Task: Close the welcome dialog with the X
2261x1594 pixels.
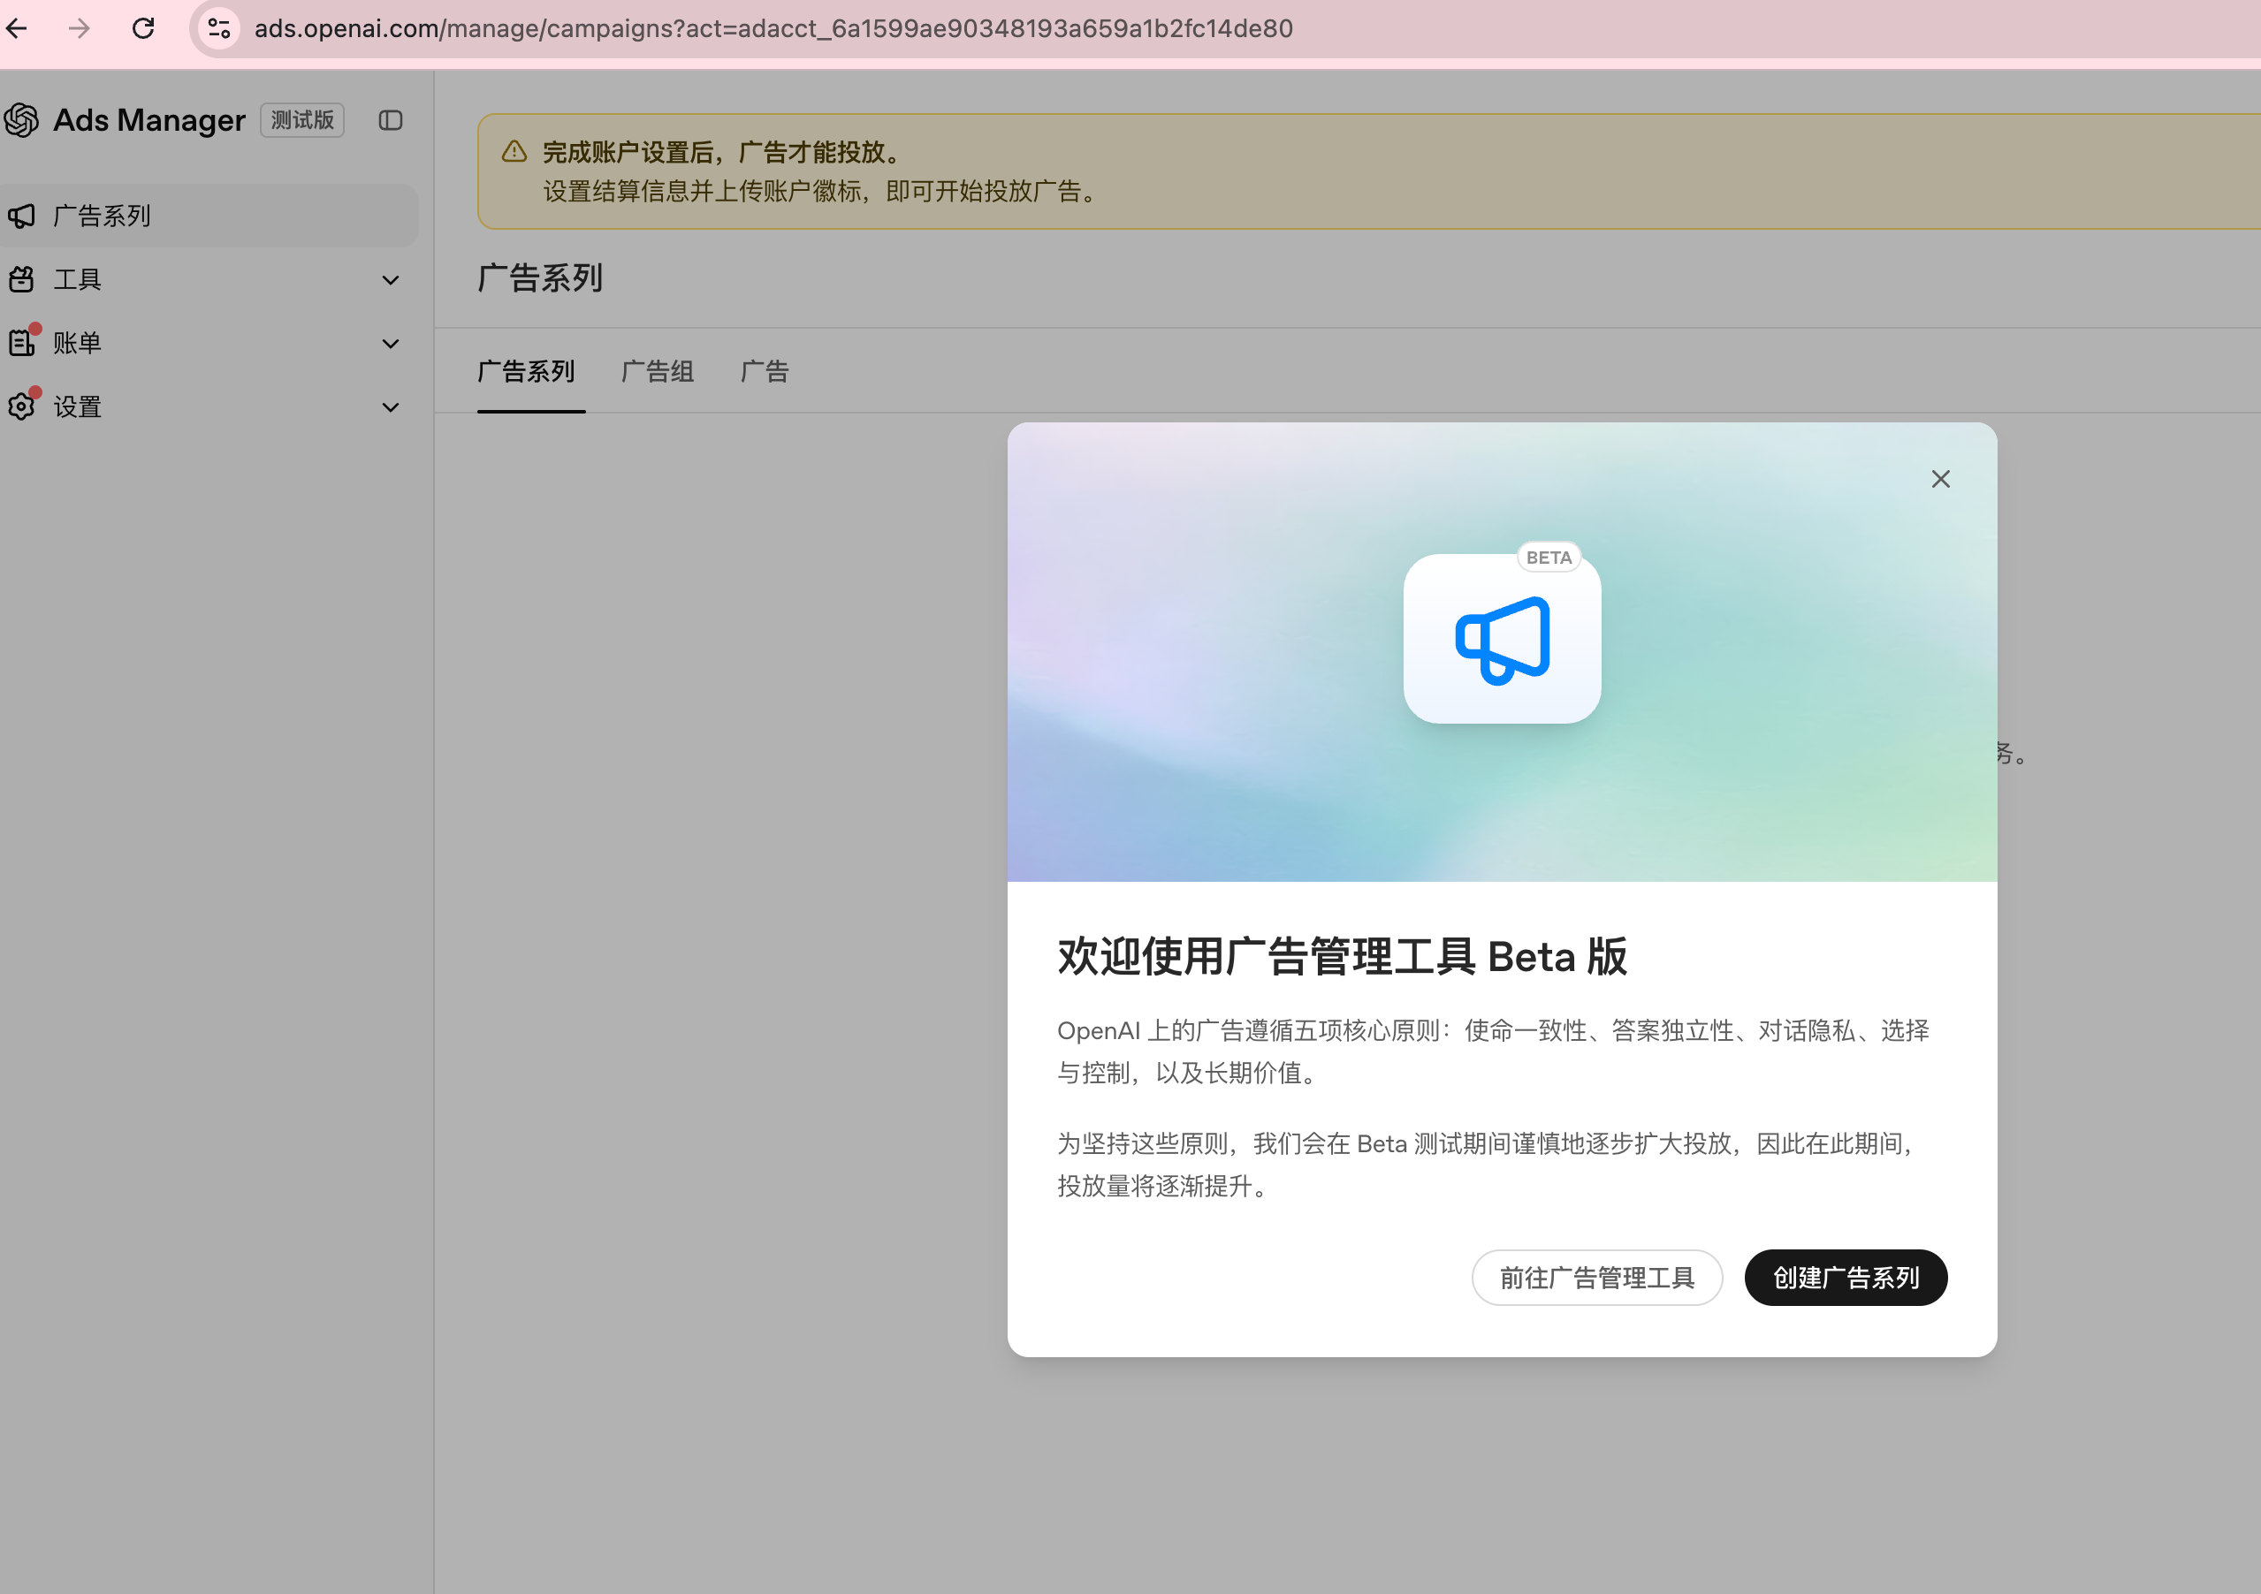Action: [x=1941, y=479]
